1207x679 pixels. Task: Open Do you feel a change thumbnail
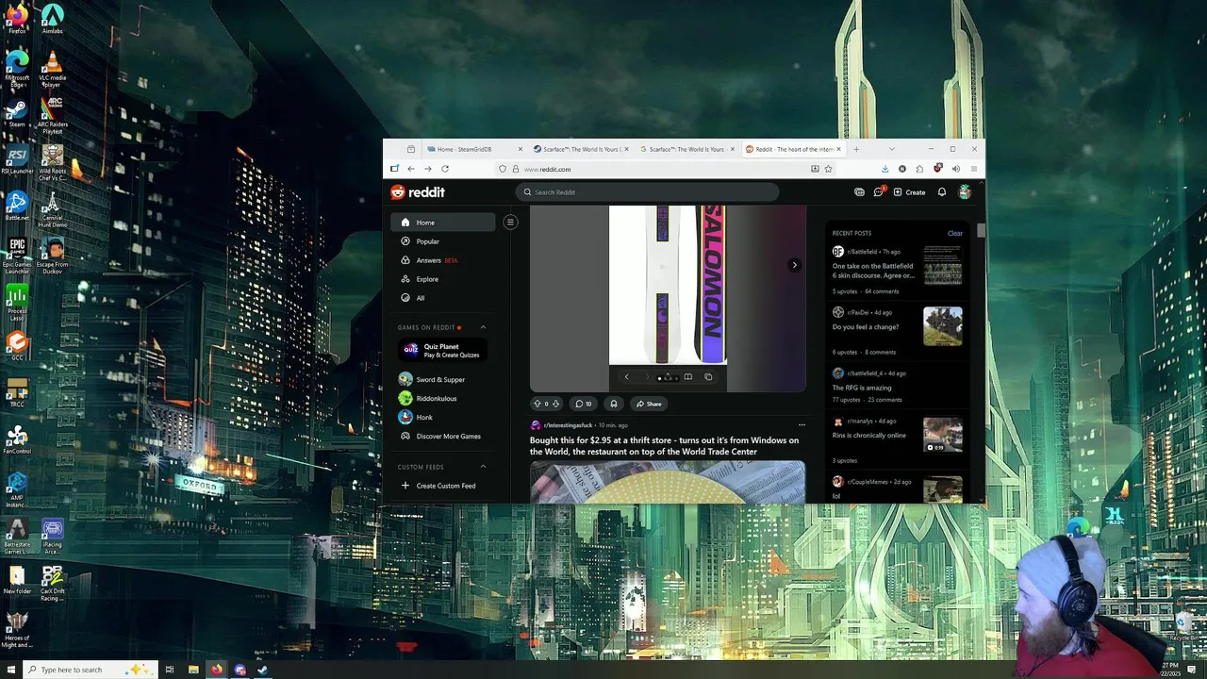(x=943, y=326)
